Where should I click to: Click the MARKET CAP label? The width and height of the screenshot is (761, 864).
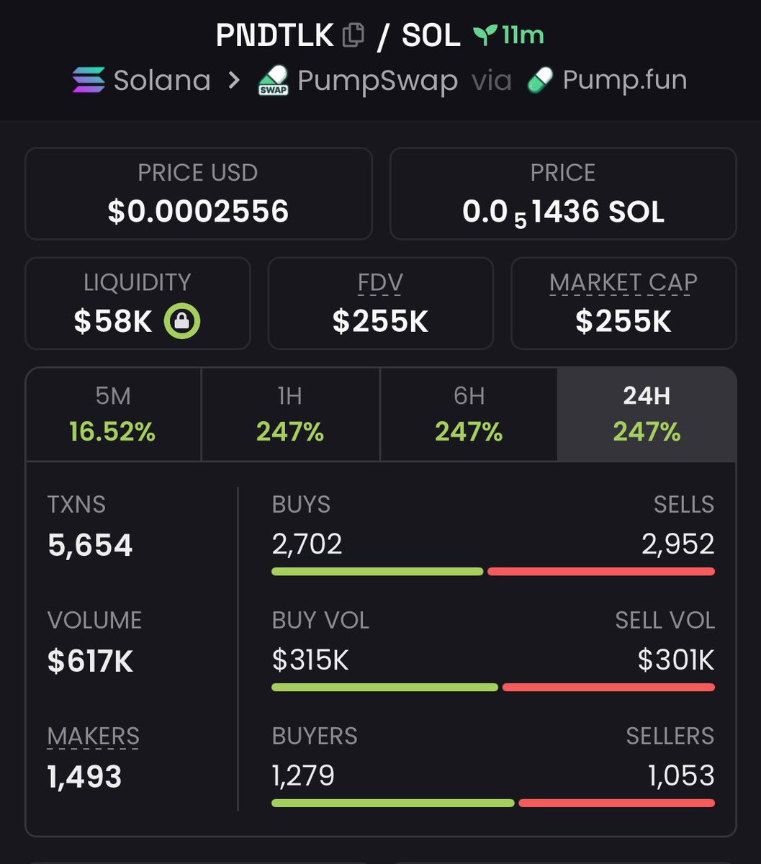click(623, 283)
